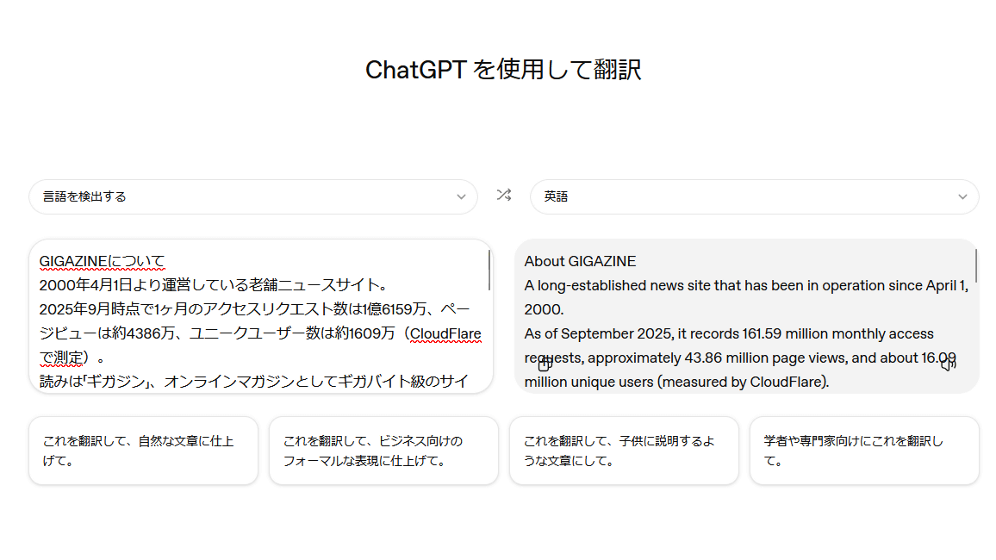Image resolution: width=996 pixels, height=560 pixels.
Task: Click the About GIGAZINE line in translation
Action: 580,261
